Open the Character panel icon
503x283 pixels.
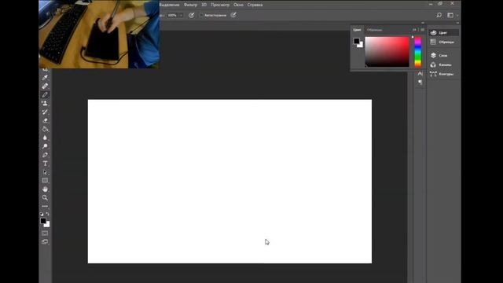pyautogui.click(x=420, y=73)
